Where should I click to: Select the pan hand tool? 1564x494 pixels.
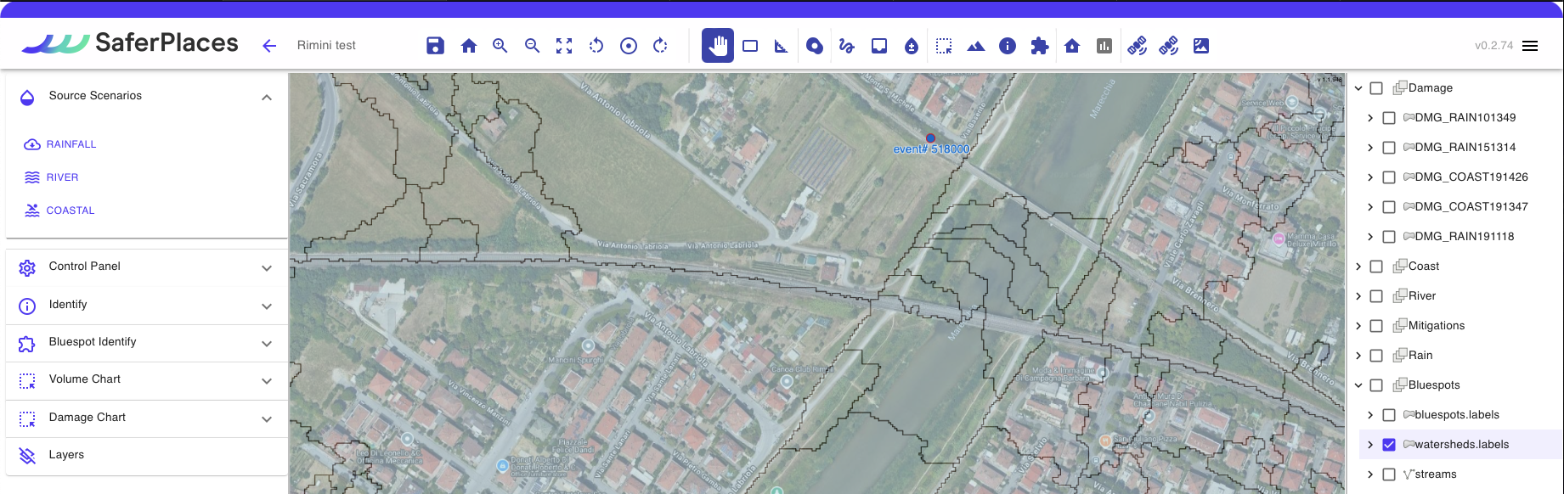717,46
